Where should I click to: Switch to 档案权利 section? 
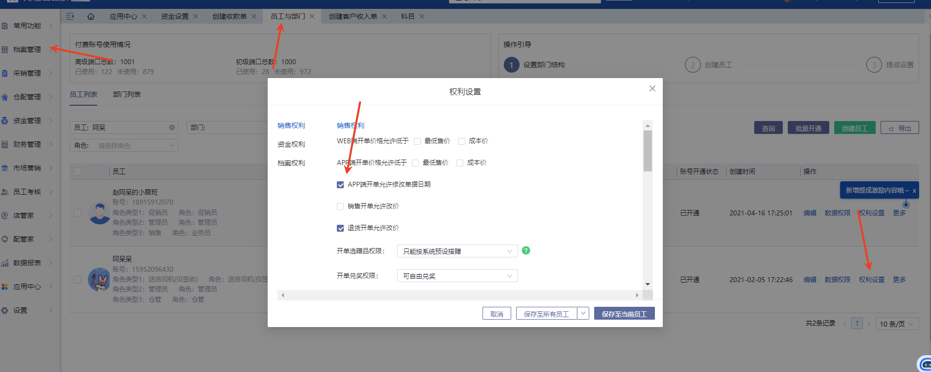291,163
